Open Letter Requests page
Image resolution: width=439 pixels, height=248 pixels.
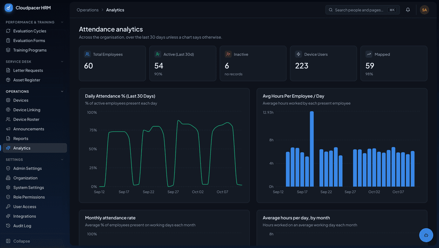(35, 70)
